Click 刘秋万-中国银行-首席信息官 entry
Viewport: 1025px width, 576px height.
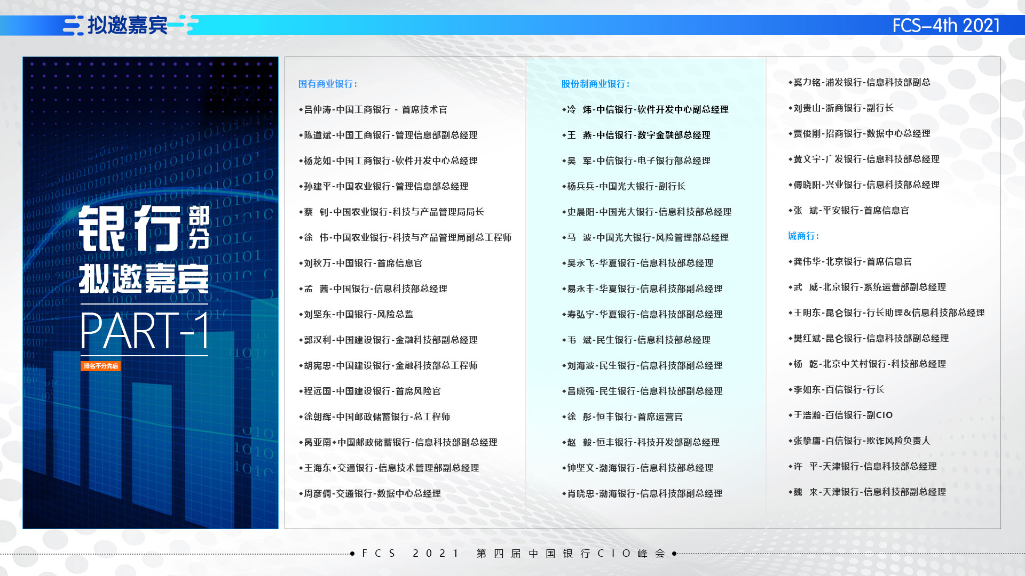coord(360,263)
